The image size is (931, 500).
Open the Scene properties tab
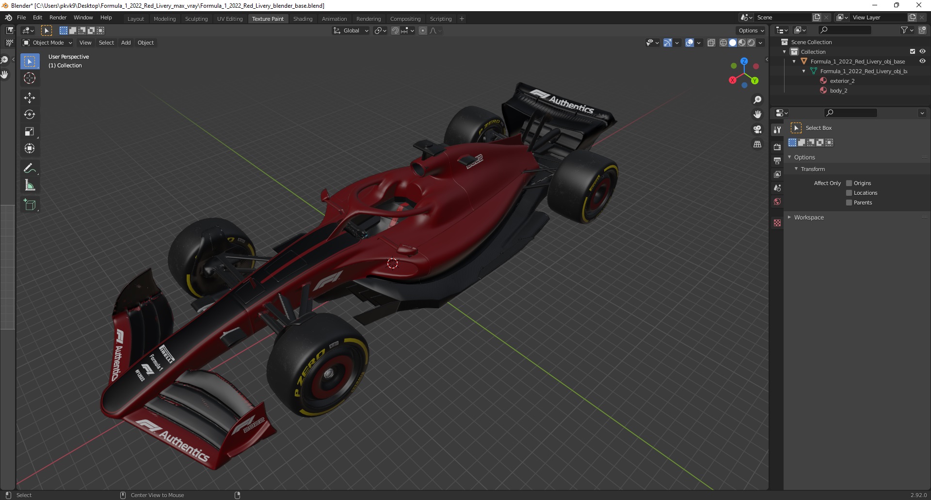(777, 188)
